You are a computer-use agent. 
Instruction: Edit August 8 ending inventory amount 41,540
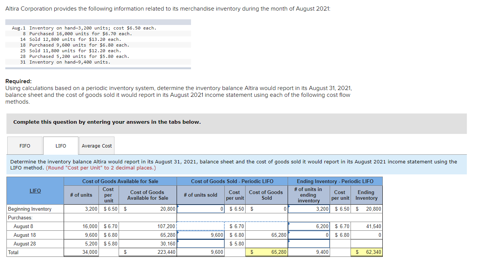tap(366, 226)
